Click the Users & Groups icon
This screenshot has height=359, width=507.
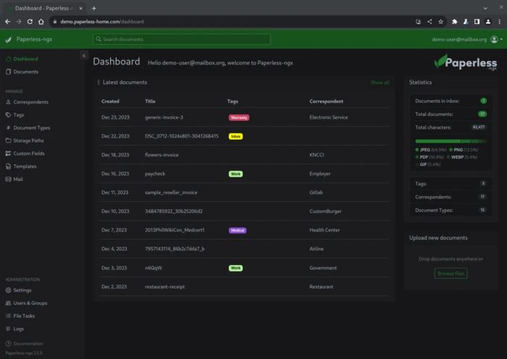[9, 303]
